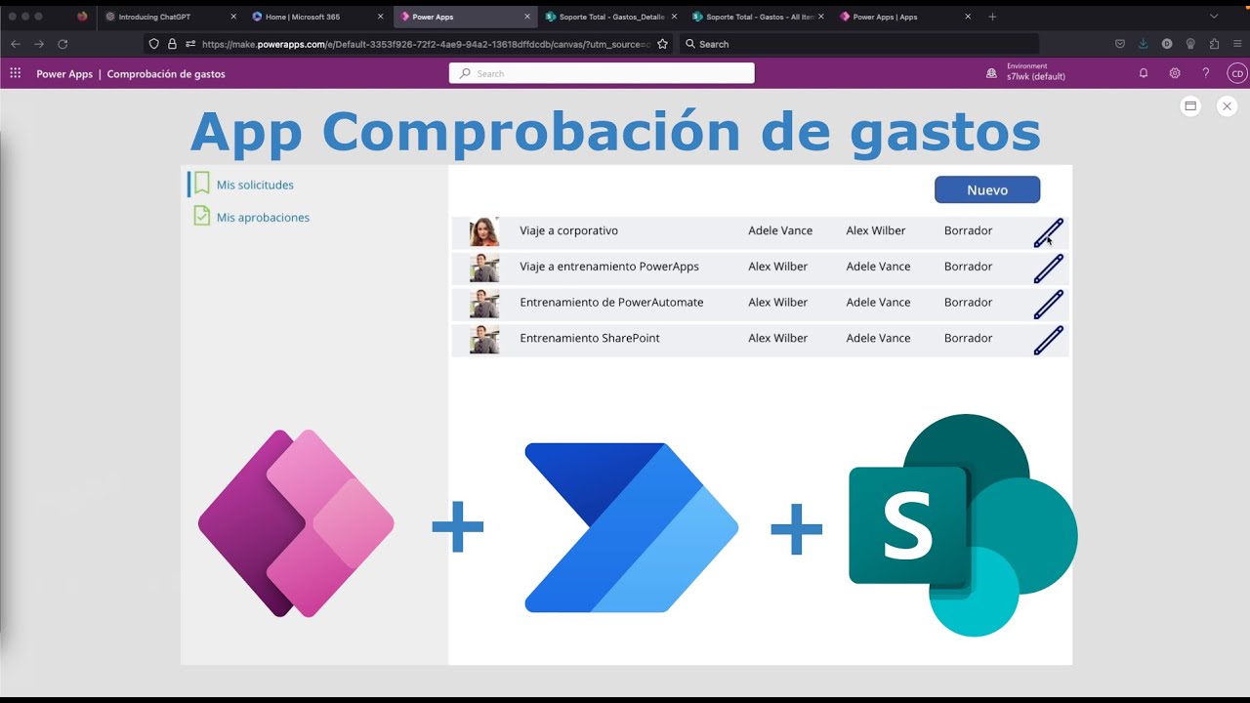The height and width of the screenshot is (703, 1250).
Task: Switch to the Power Apps | Apps tab
Action: click(x=904, y=17)
